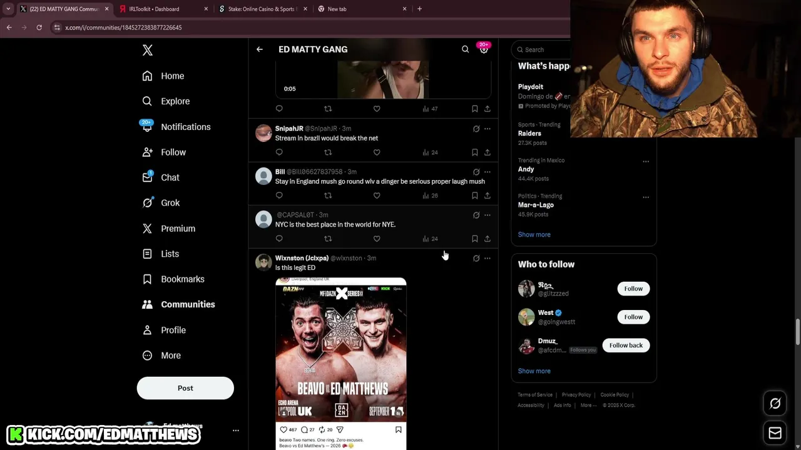Search within ED MATTY GANG community
The width and height of the screenshot is (801, 450).
tap(465, 49)
